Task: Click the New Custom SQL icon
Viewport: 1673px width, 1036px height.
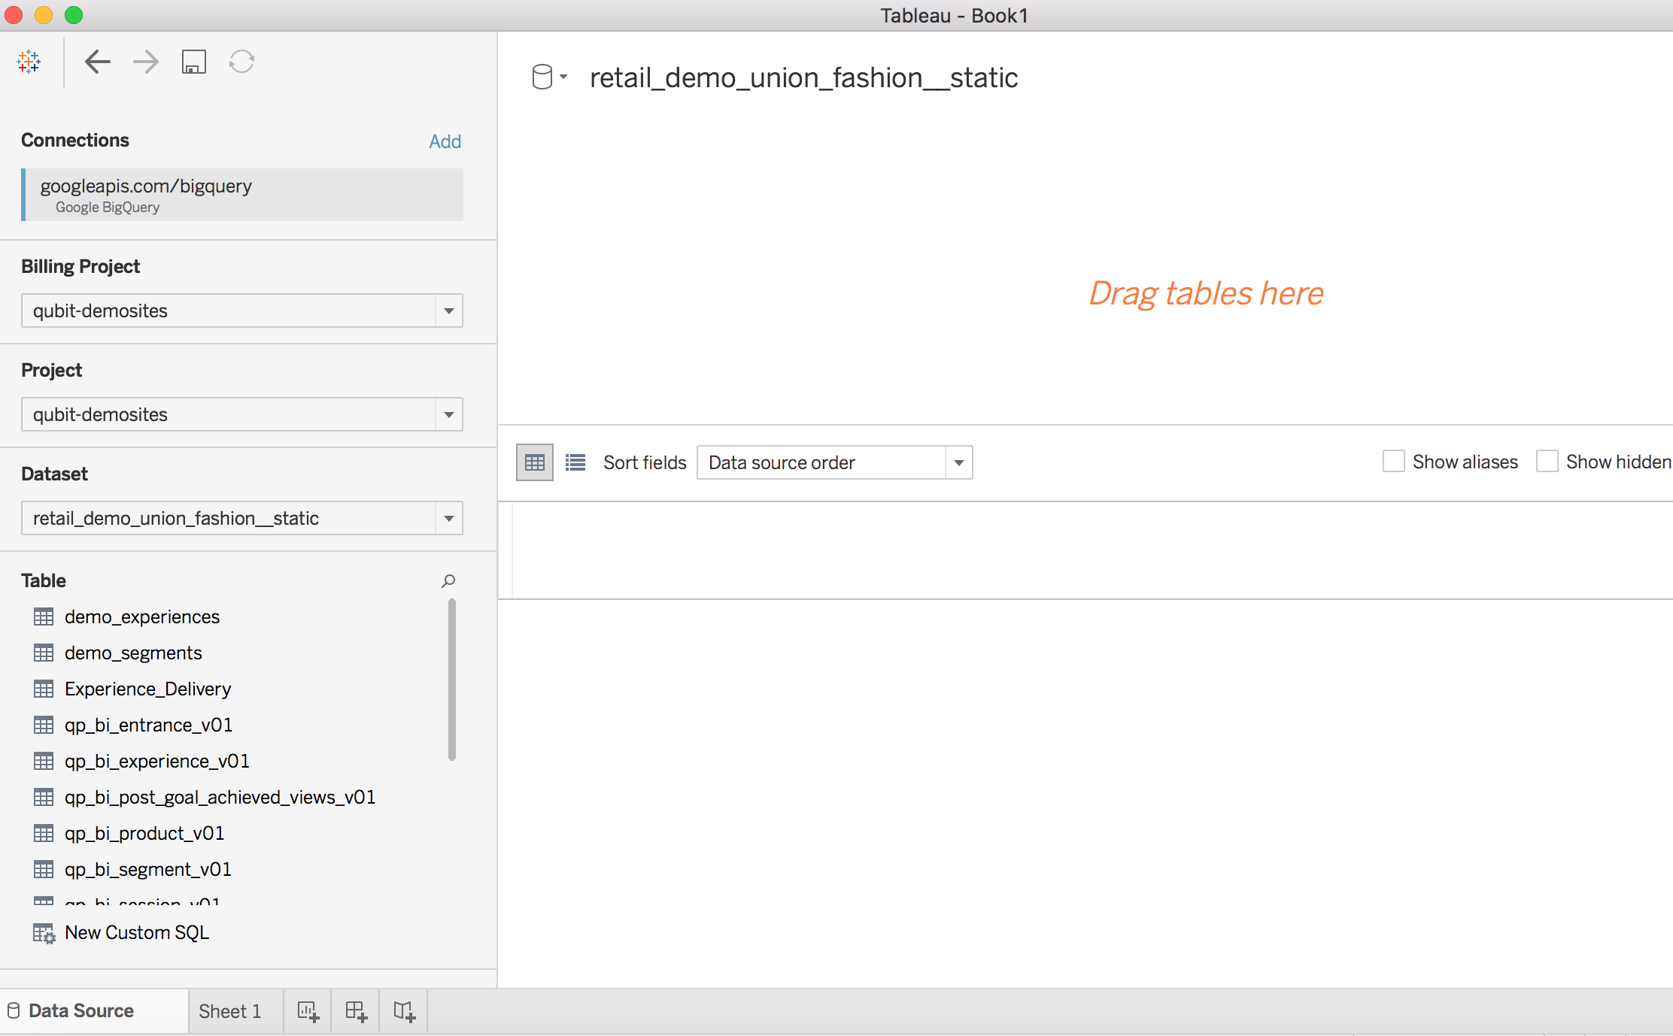Action: [44, 933]
